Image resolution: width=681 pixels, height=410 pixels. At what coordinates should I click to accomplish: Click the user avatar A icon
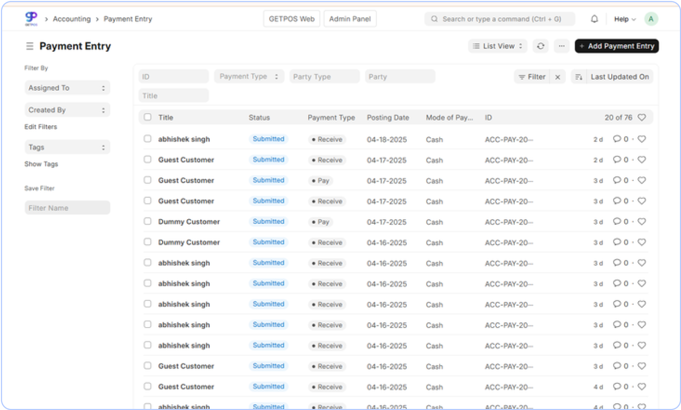click(x=651, y=19)
